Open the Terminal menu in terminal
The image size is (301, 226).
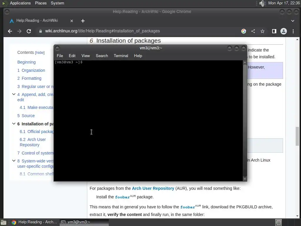coord(121,56)
